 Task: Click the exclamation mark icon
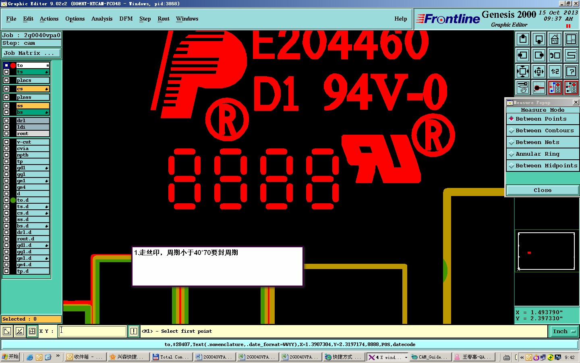(x=134, y=331)
